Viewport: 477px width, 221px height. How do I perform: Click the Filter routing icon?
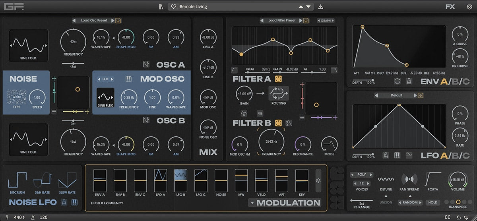[x=278, y=94]
